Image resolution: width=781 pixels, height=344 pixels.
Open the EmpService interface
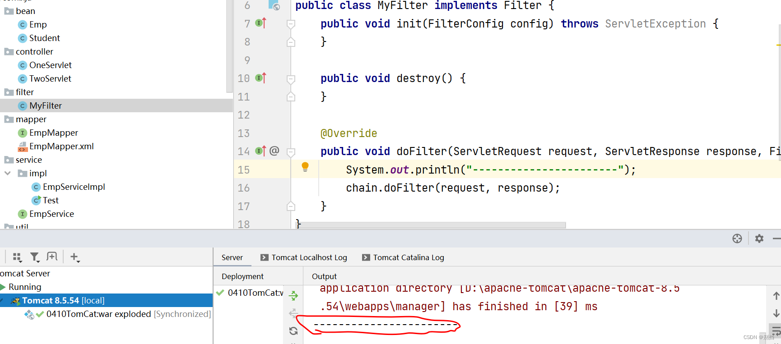point(51,214)
